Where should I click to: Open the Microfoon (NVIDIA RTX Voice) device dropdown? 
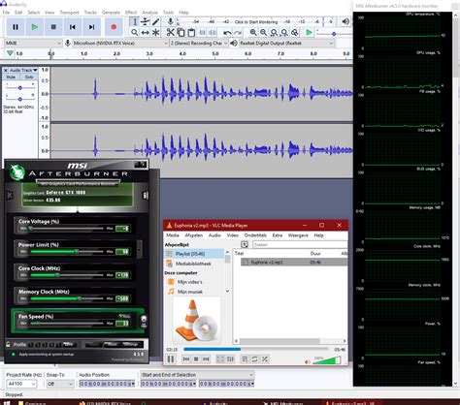pyautogui.click(x=119, y=43)
